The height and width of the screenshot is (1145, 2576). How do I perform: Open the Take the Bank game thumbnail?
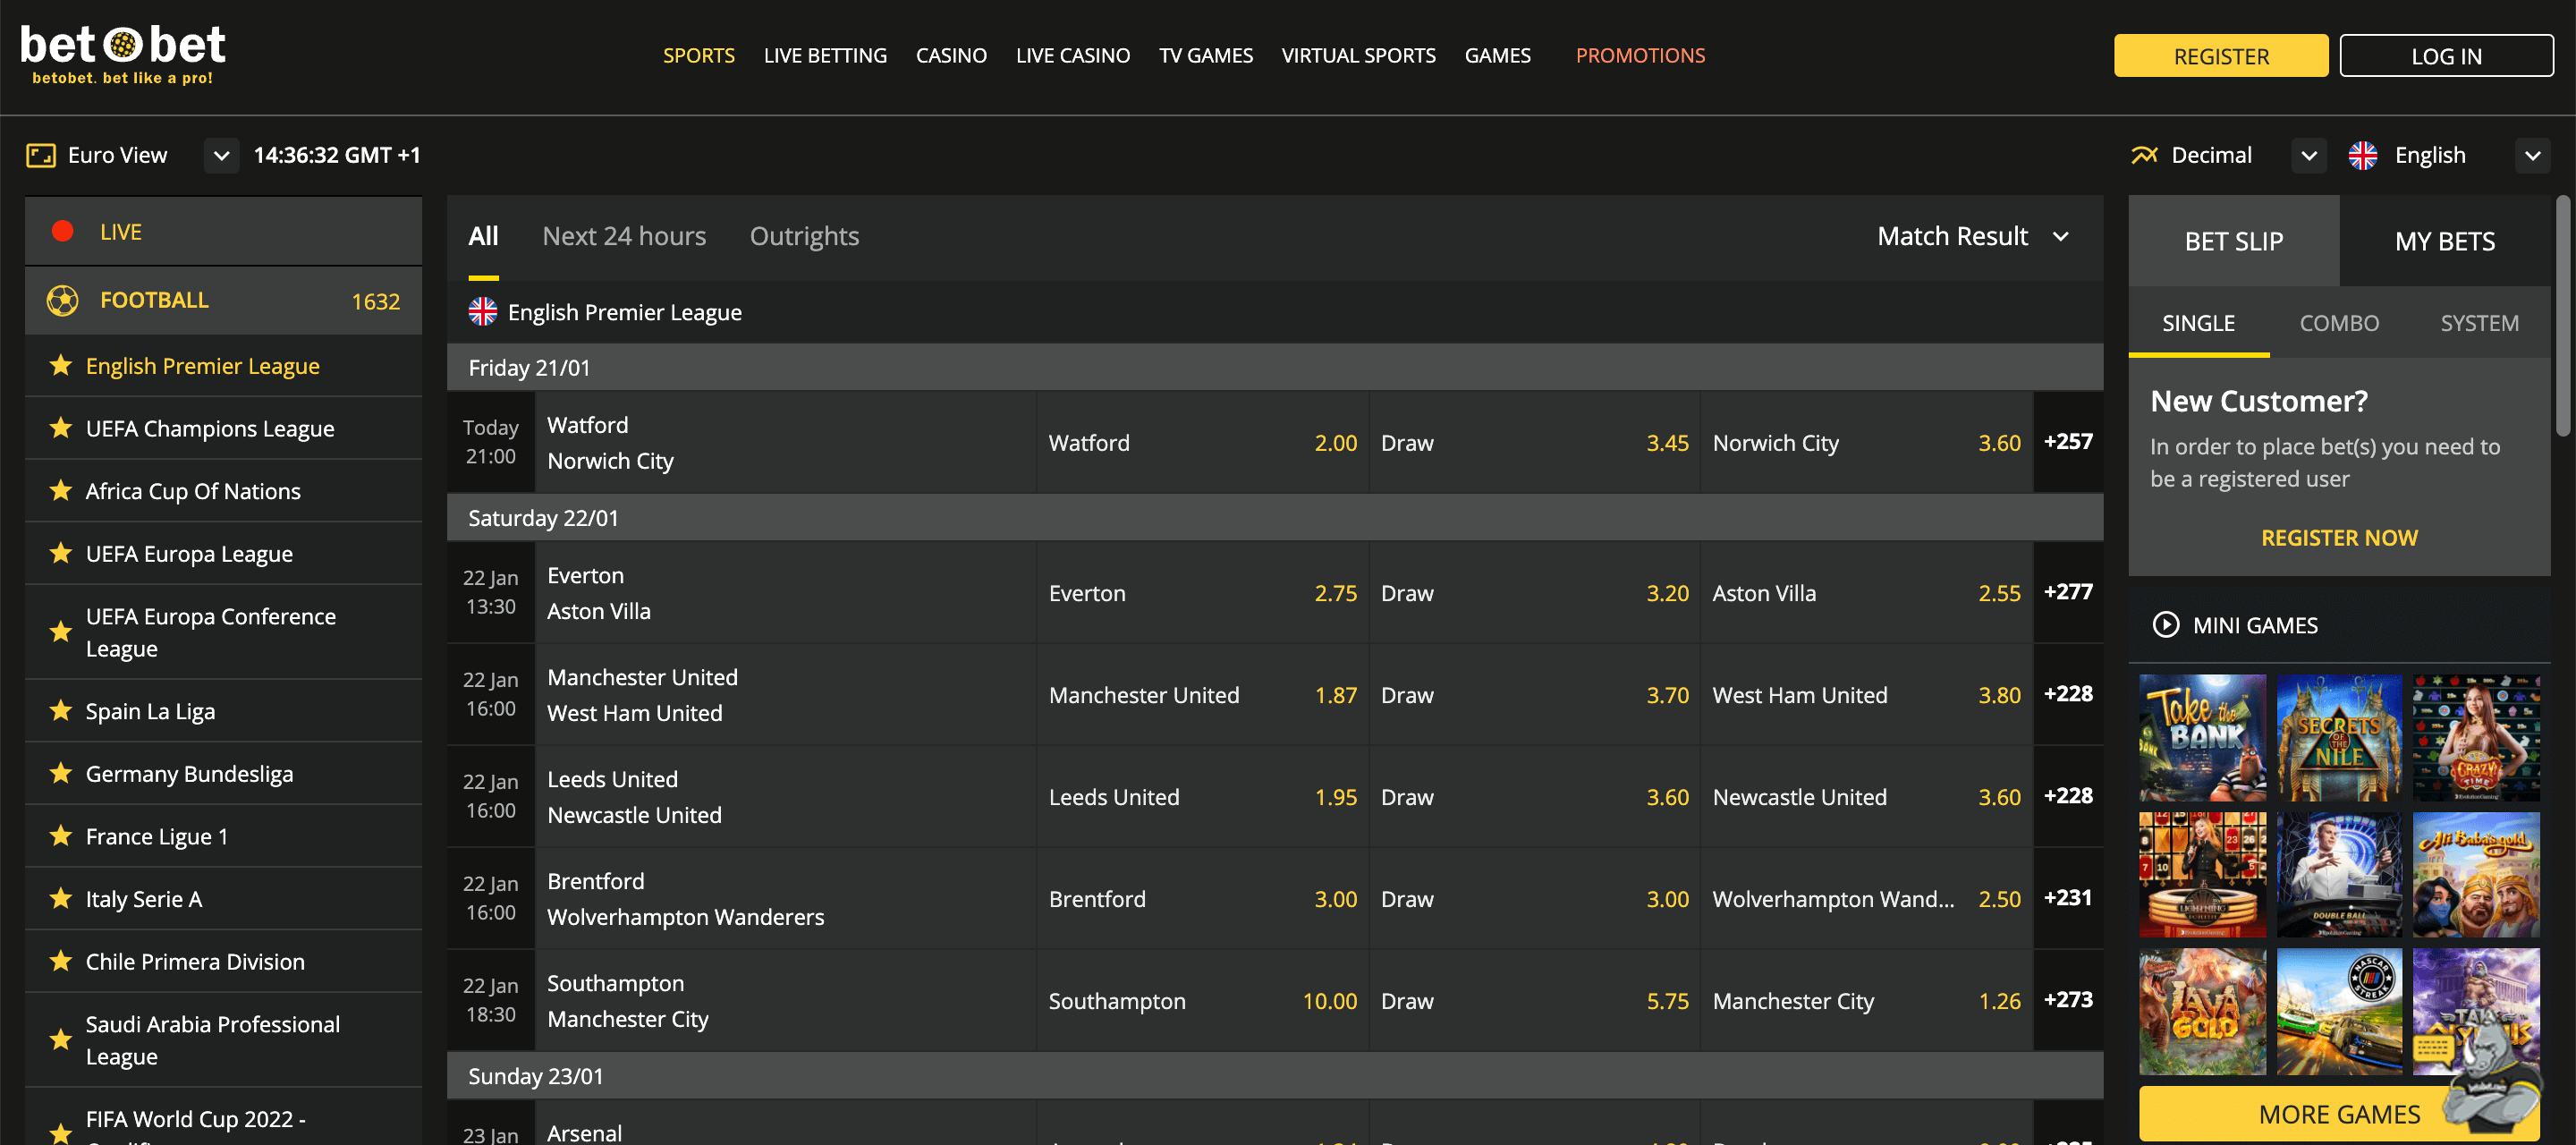click(2202, 737)
